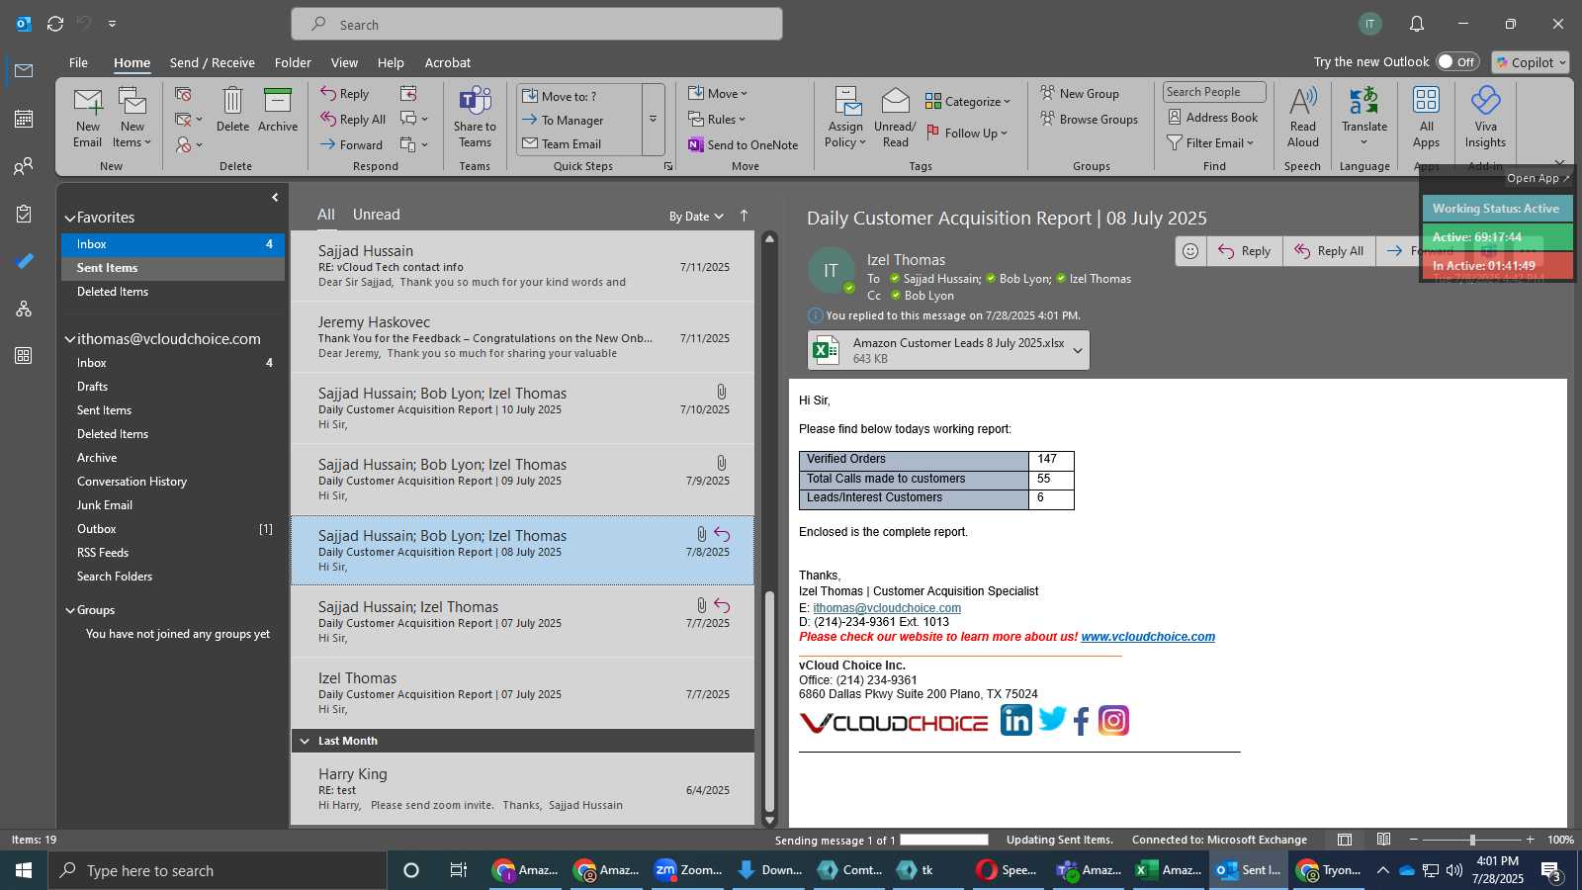Click Reply in the ribbon

point(344,94)
